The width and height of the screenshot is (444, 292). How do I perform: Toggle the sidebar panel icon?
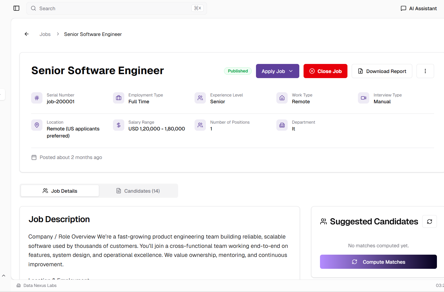[16, 8]
